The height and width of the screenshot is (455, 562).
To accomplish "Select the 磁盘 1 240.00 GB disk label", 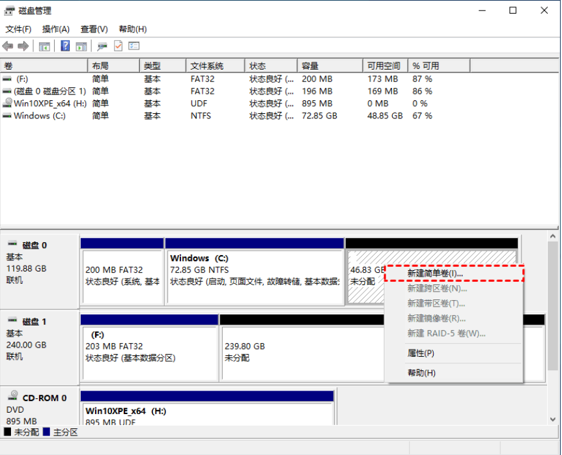I will 40,348.
